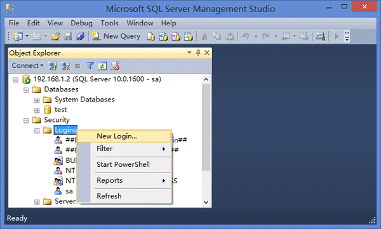Click the Object Explorer scroll up arrow

pyautogui.click(x=206, y=79)
